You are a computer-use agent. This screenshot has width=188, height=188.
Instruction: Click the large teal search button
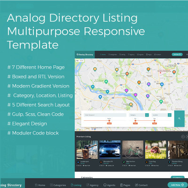click(180, 118)
